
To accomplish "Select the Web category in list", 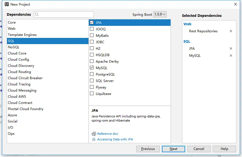I will tap(48, 29).
